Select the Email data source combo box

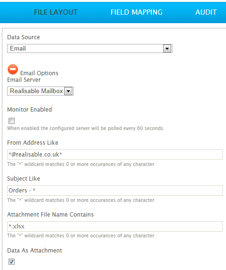point(90,49)
